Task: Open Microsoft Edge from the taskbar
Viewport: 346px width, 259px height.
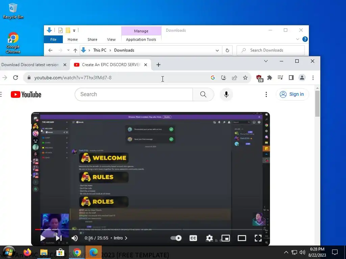Action: (93, 252)
